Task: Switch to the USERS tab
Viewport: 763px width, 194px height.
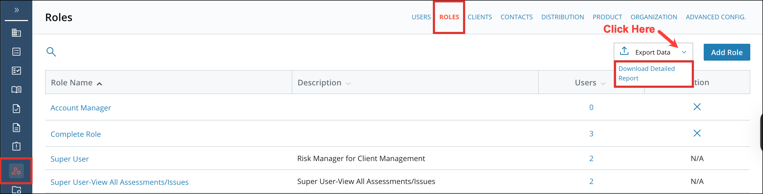Action: point(421,17)
